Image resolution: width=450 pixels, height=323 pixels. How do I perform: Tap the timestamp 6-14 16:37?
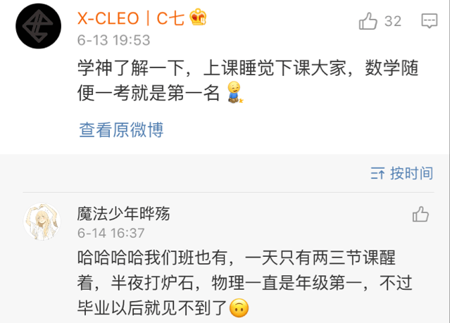point(111,233)
